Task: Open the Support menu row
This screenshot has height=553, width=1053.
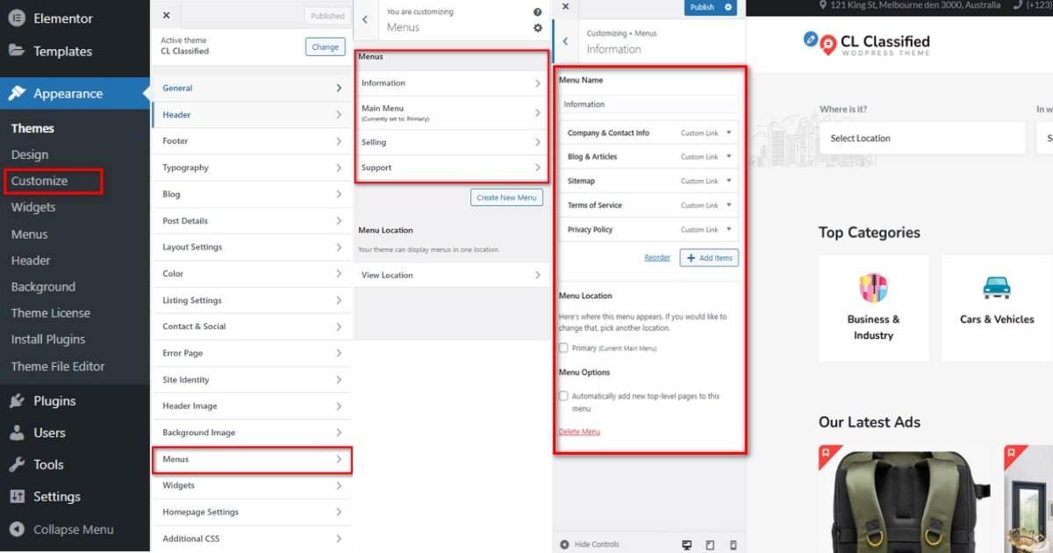Action: 452,168
